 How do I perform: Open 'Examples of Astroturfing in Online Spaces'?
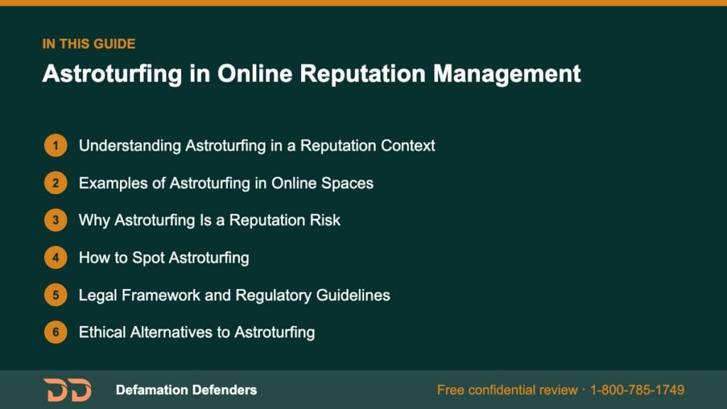tap(226, 183)
